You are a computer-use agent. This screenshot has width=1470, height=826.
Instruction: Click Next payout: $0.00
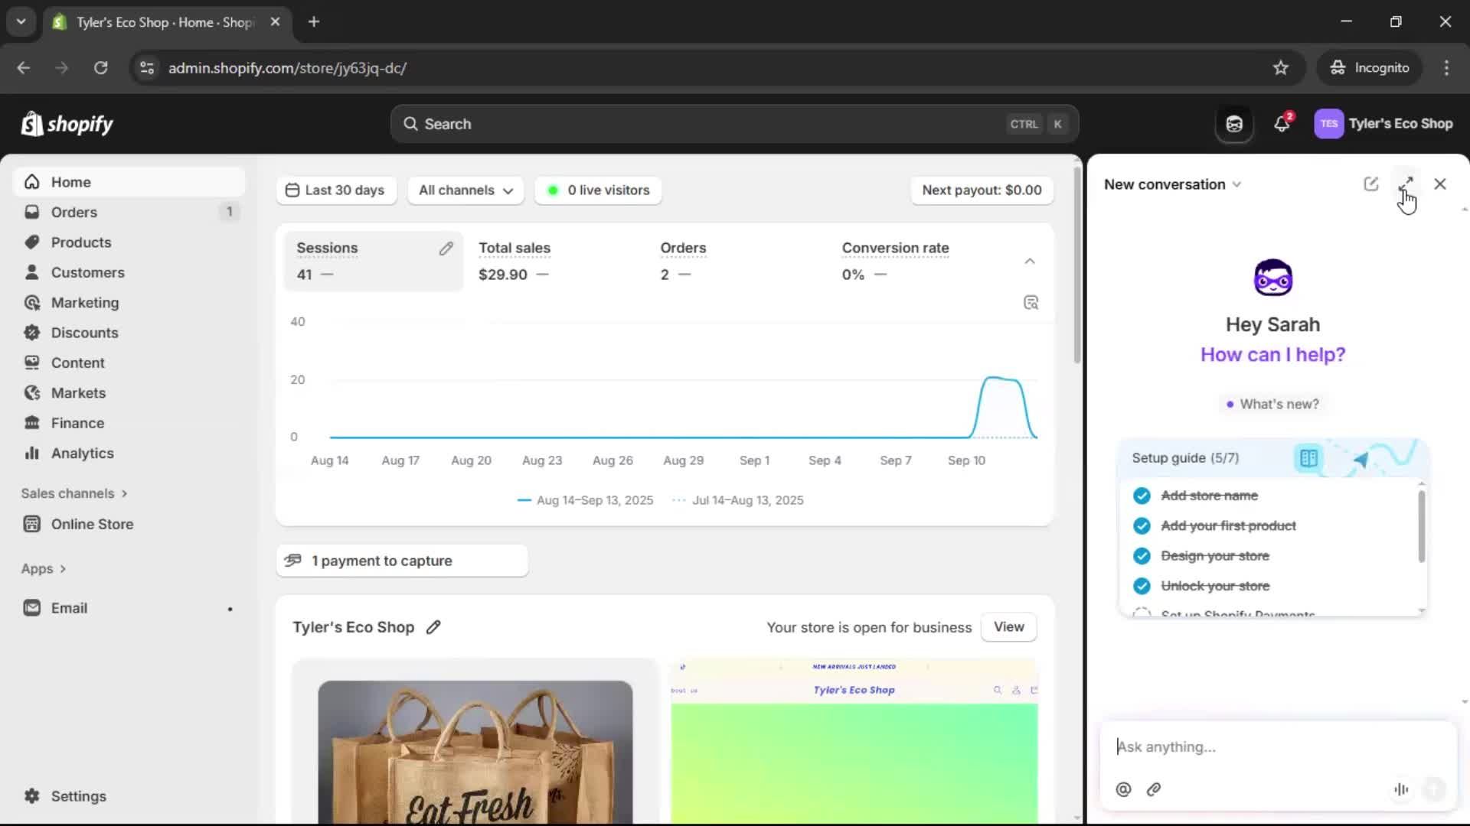click(982, 190)
